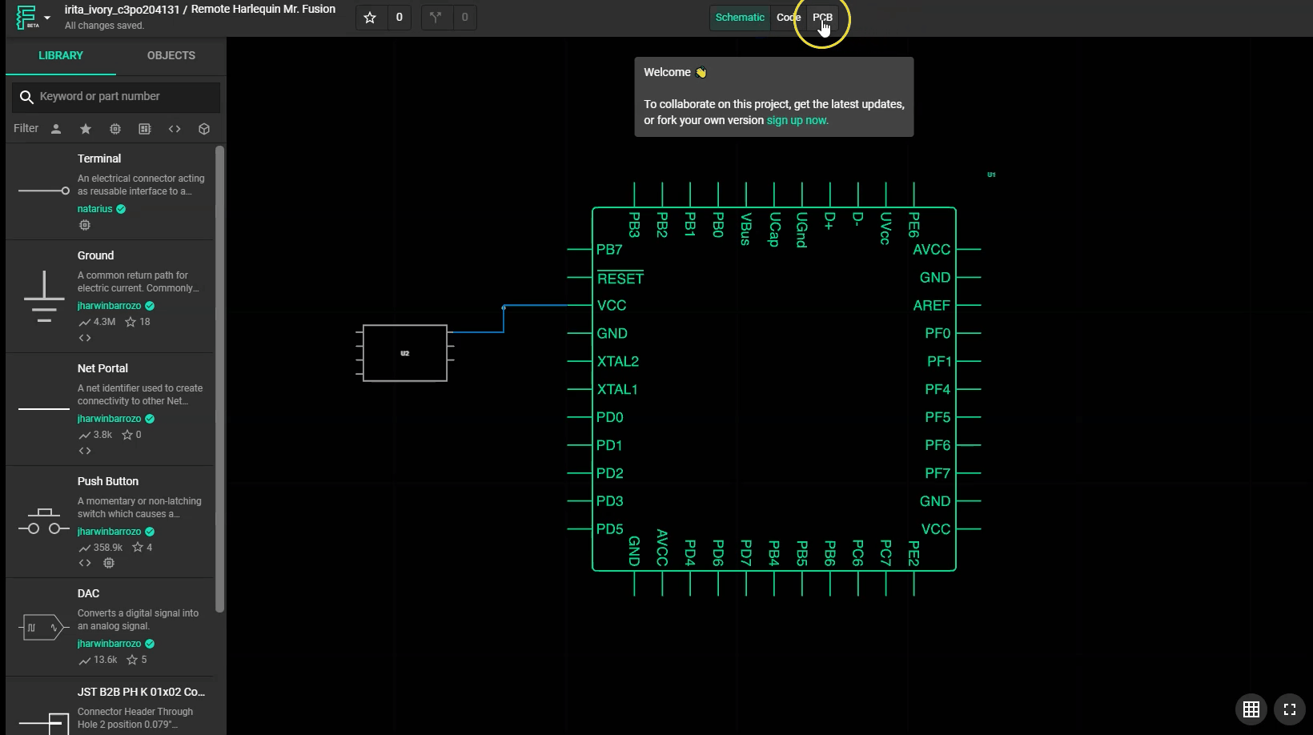Select the Ground part symbol thumbnail
This screenshot has width=1313, height=735.
44,296
